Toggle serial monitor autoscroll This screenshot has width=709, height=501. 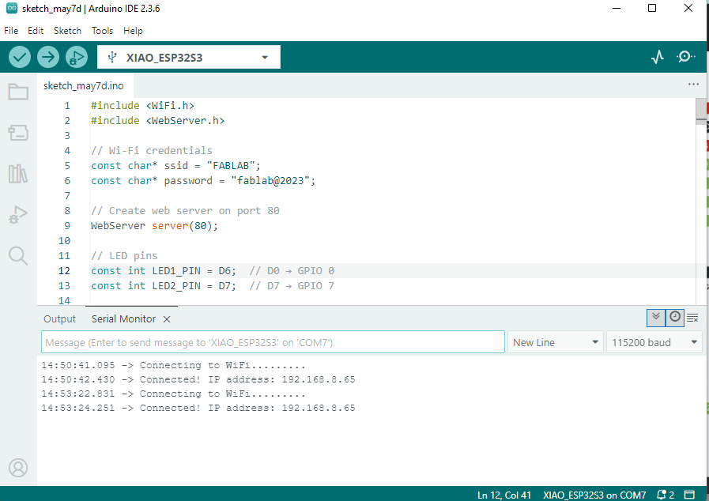tap(655, 318)
